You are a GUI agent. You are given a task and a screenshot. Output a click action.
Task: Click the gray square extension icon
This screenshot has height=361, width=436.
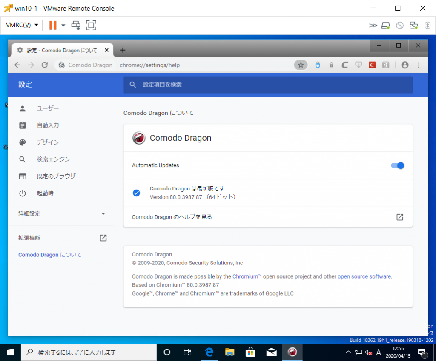[386, 65]
